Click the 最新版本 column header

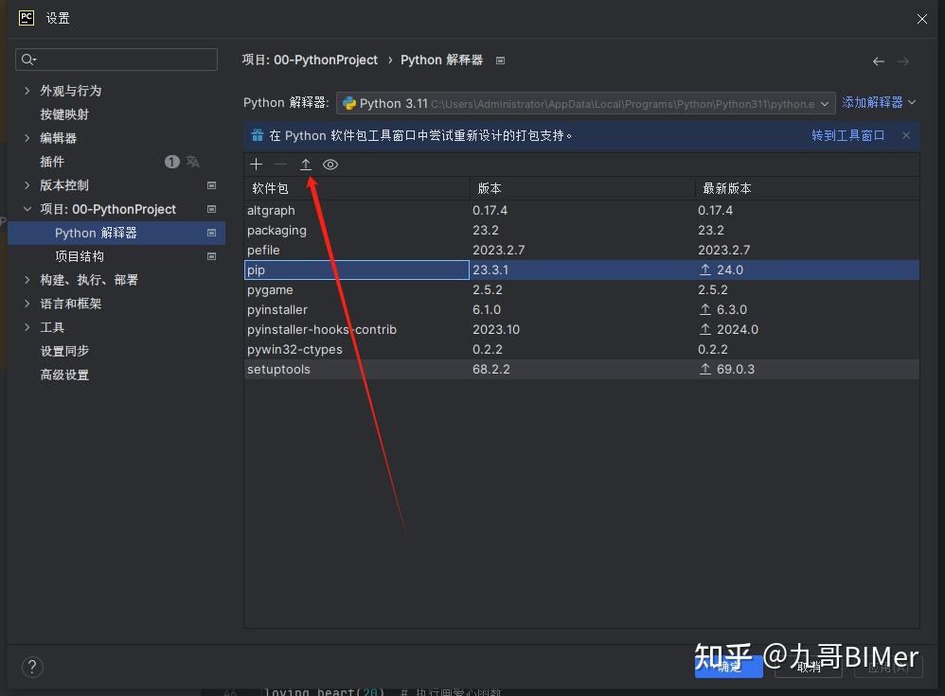click(808, 188)
